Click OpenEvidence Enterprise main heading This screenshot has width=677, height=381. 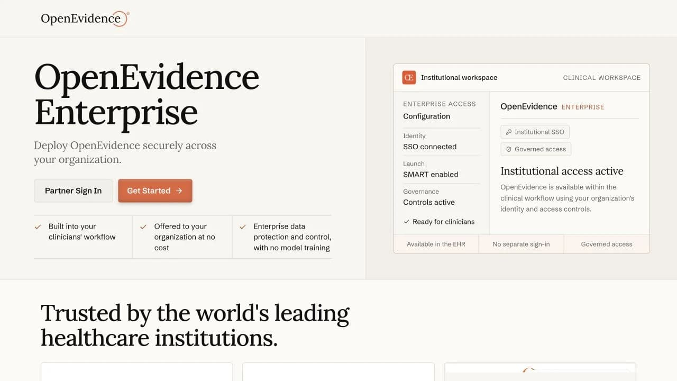[x=147, y=94]
